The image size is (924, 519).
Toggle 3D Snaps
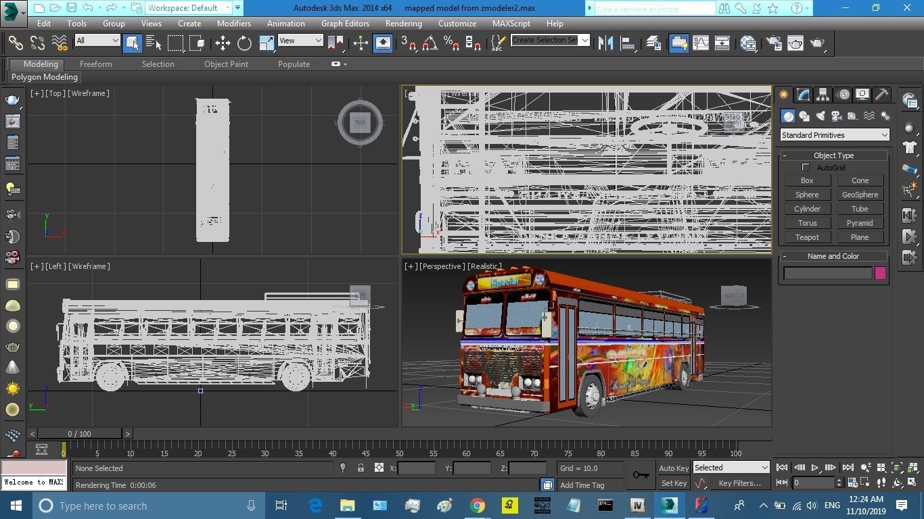click(408, 43)
